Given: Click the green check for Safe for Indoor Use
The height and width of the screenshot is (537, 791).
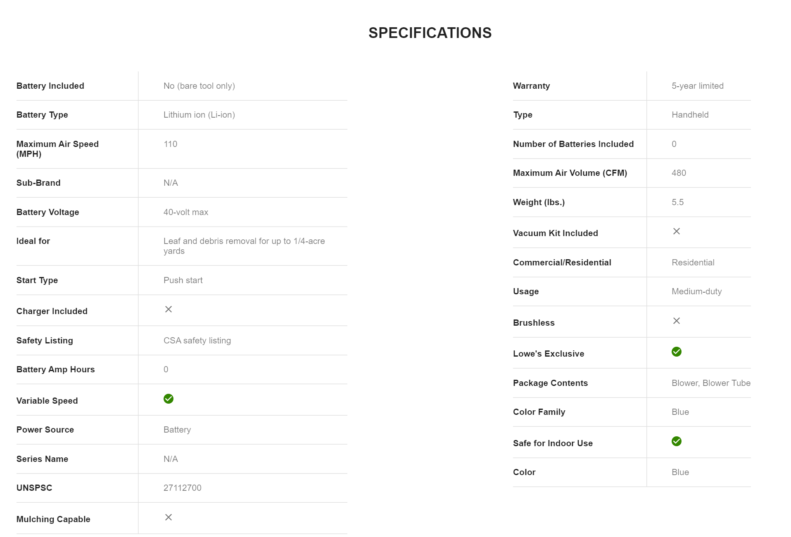Looking at the screenshot, I should point(677,441).
